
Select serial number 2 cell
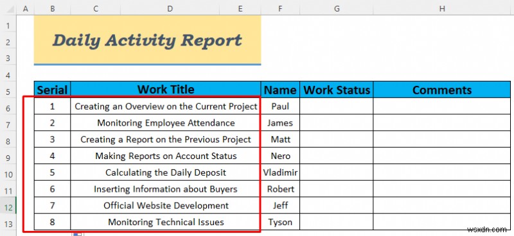tap(52, 122)
